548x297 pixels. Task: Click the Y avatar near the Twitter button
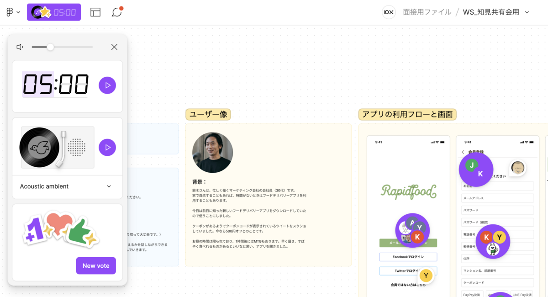[x=426, y=275]
